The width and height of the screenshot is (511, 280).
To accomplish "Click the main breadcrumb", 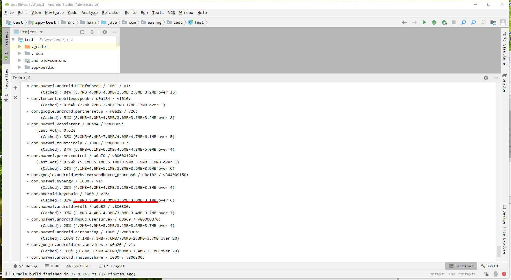I will point(88,22).
